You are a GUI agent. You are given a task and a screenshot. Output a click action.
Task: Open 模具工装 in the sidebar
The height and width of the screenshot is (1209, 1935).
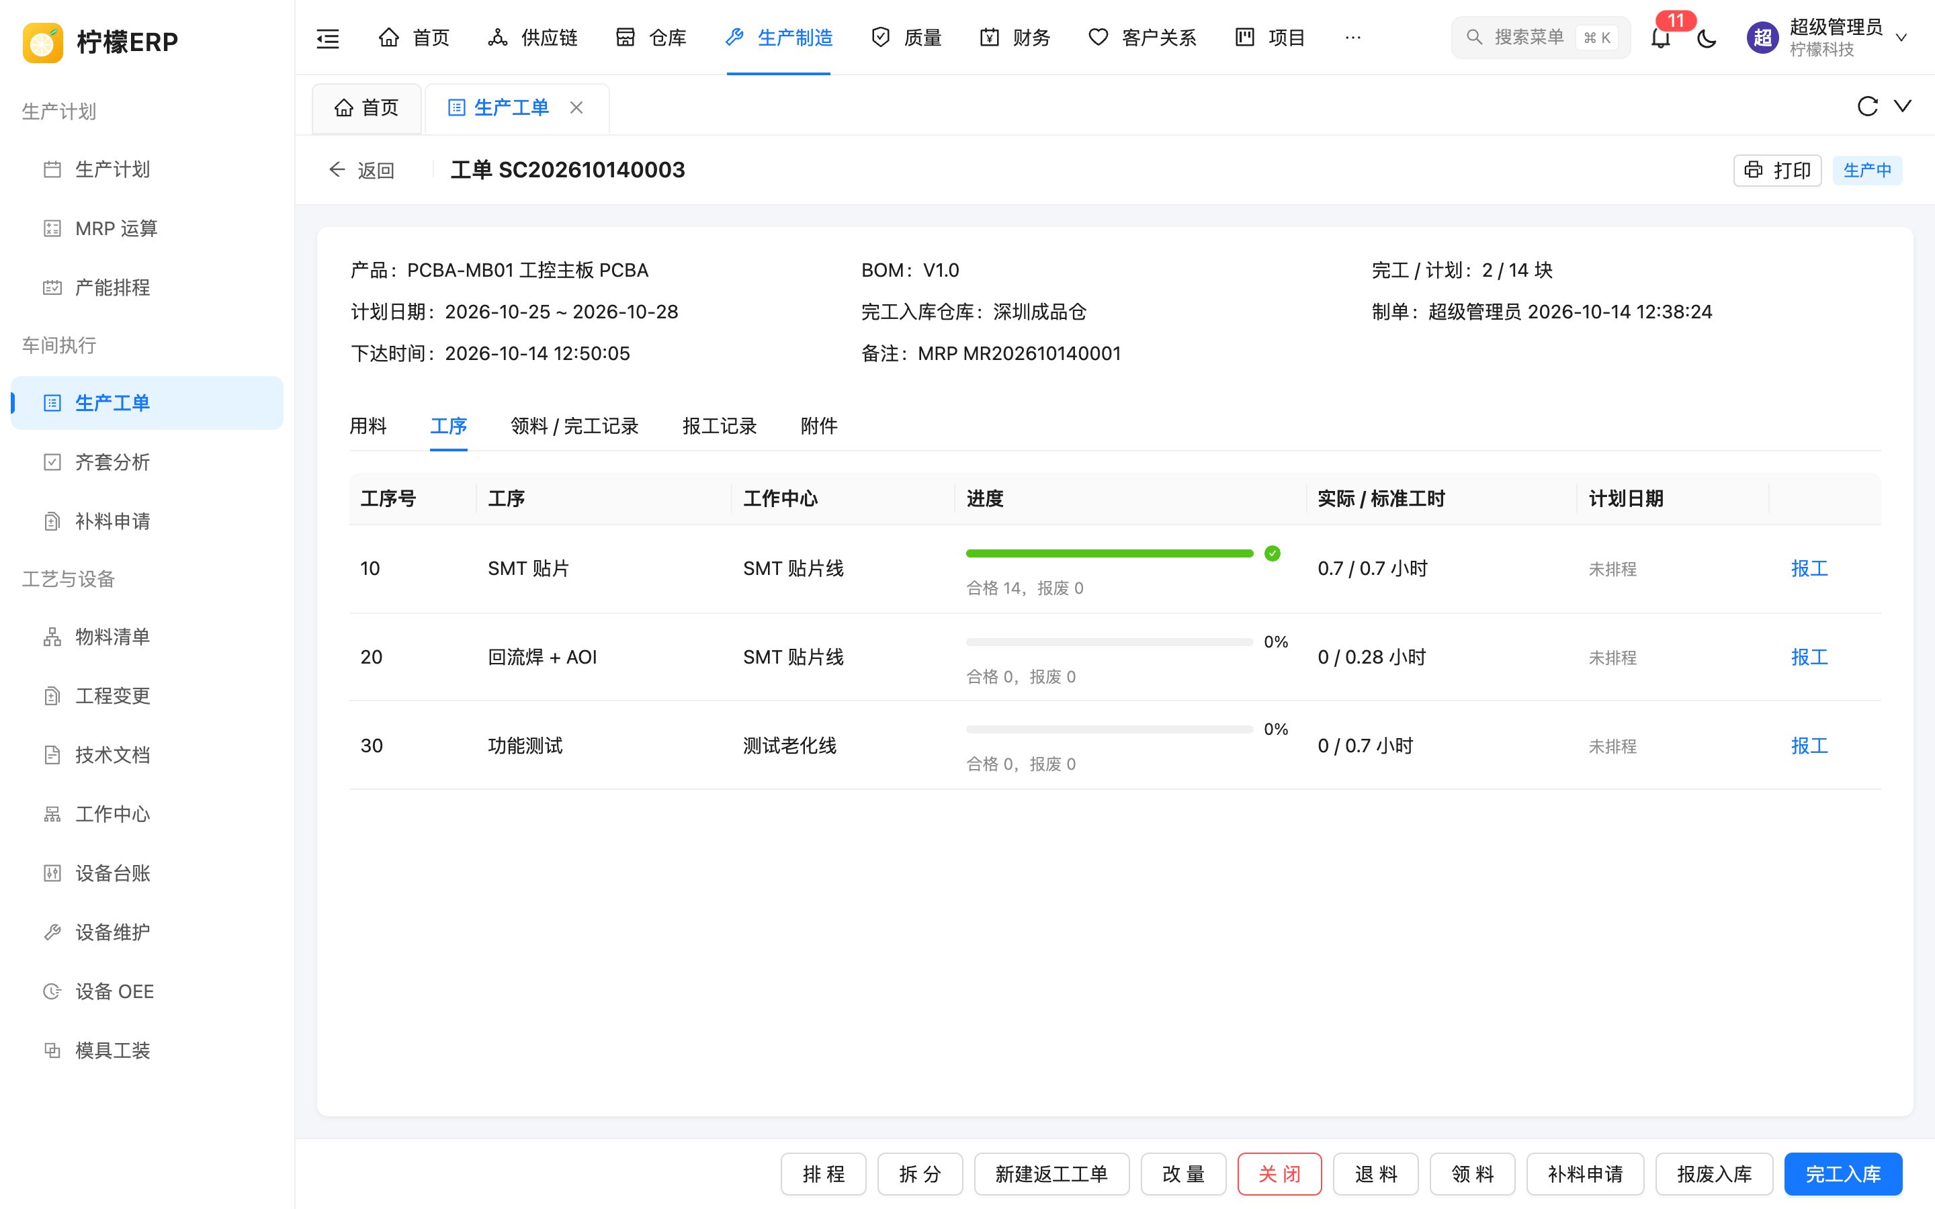(147, 1050)
